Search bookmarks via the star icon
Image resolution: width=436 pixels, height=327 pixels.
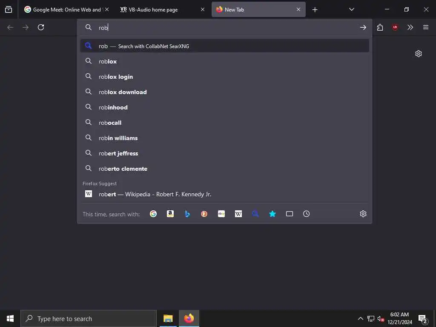point(272,214)
